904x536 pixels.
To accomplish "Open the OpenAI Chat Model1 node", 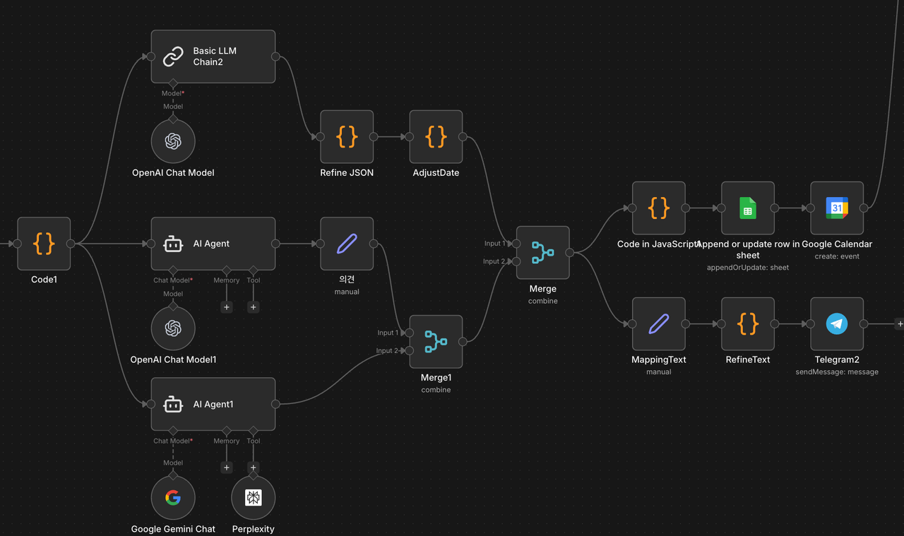I will [x=173, y=328].
